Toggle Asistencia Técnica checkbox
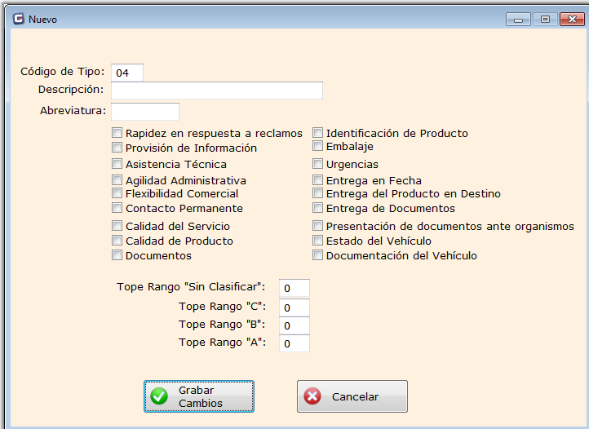589x429 pixels. click(x=117, y=164)
